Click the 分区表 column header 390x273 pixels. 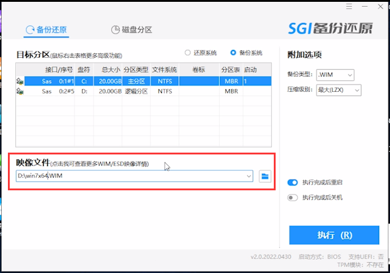pos(231,69)
